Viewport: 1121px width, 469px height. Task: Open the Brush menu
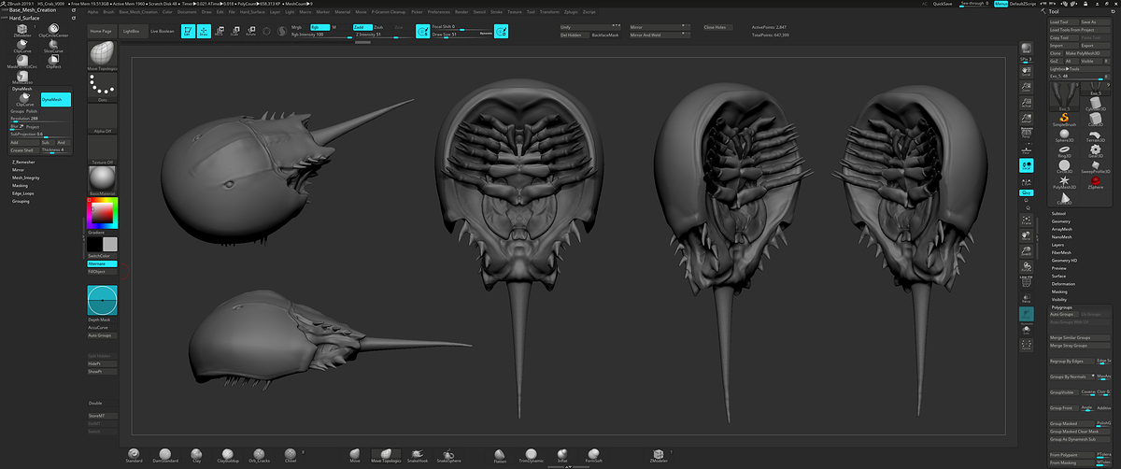(108, 11)
